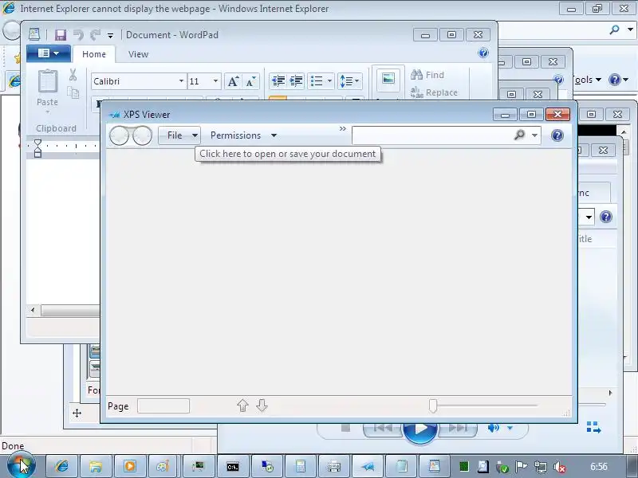This screenshot has height=478, width=638.
Task: Click WordPad app icon in its title bar
Action: 34,34
